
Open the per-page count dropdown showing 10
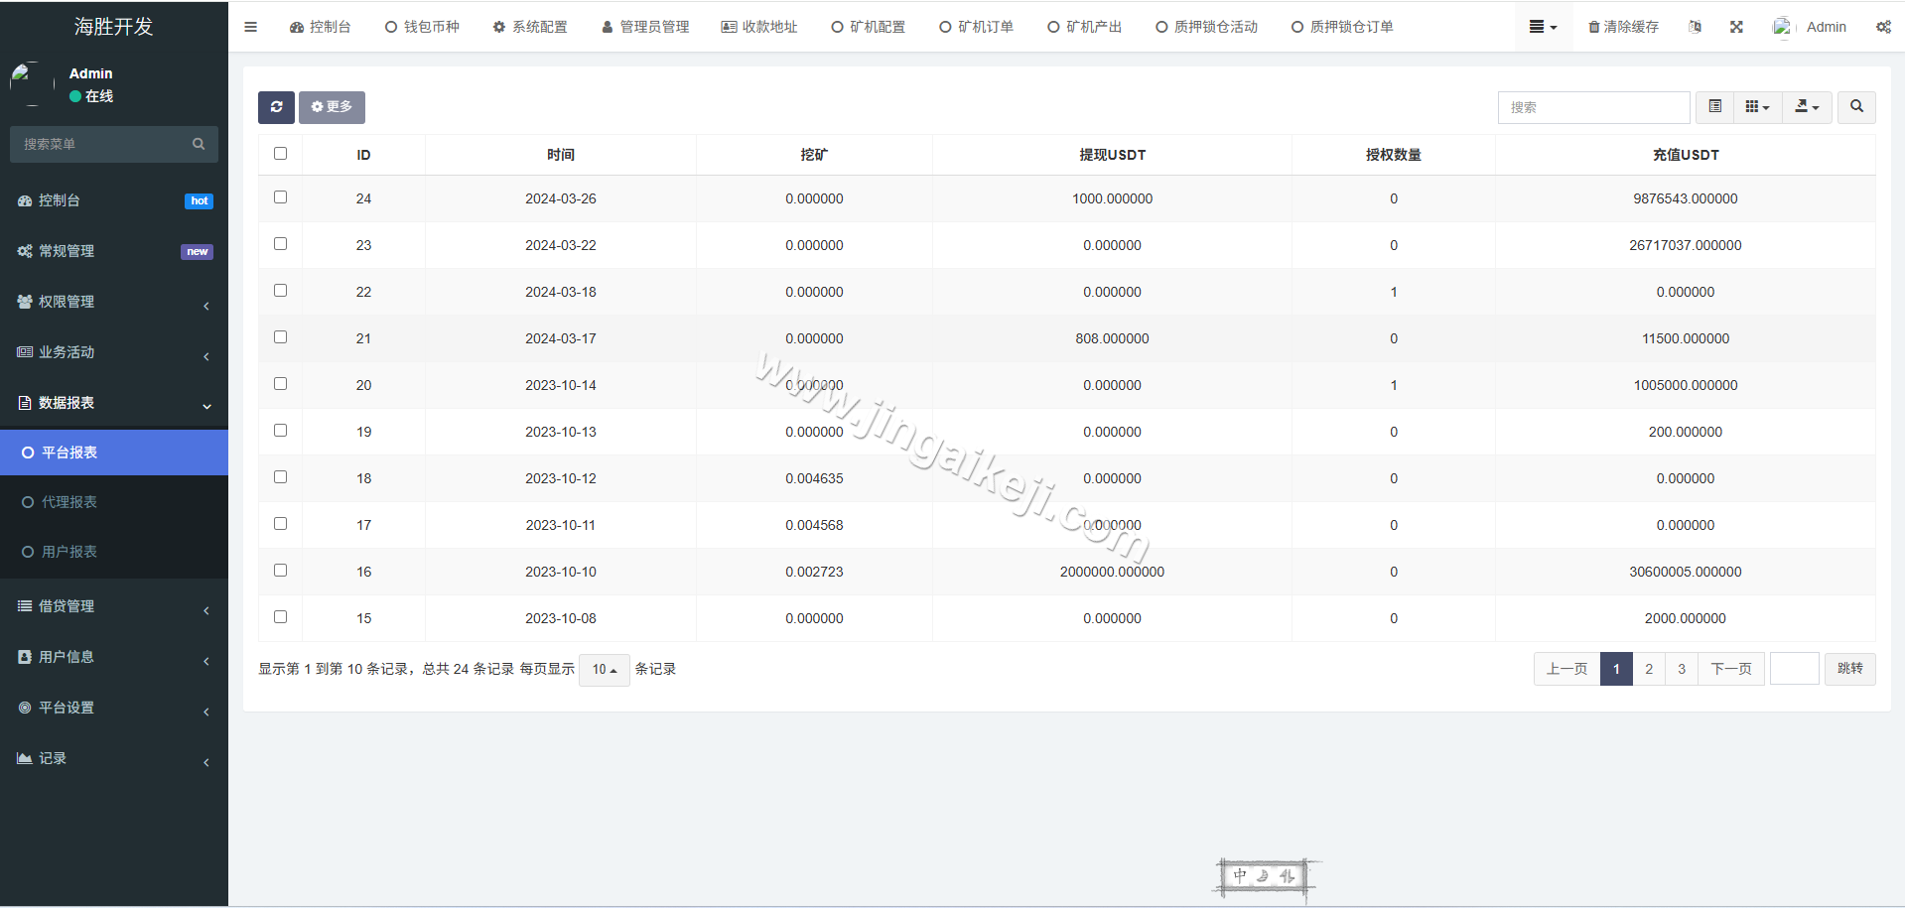604,670
